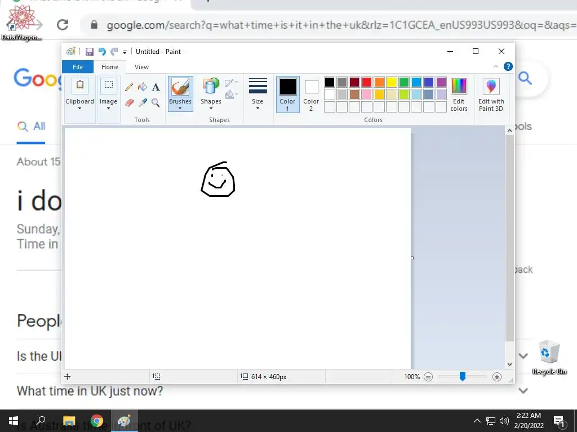Screen dimensions: 577x432
Task: Click the Select rectangle icon in Image
Action: coord(109,85)
